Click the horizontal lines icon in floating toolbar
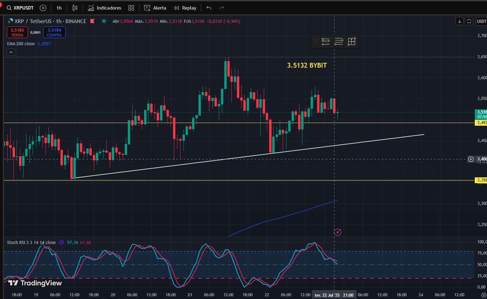 click(339, 41)
